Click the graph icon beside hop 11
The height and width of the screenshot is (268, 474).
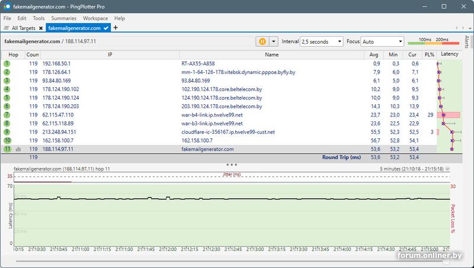click(18, 149)
